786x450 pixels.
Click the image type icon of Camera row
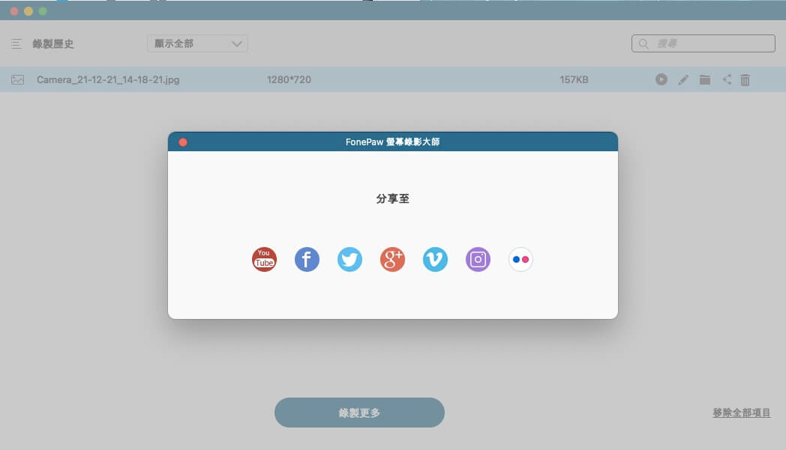coord(17,79)
